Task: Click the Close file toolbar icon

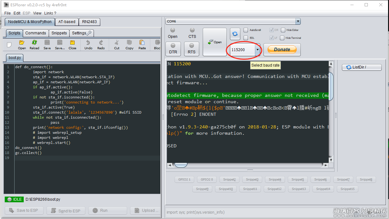Action: [72, 44]
